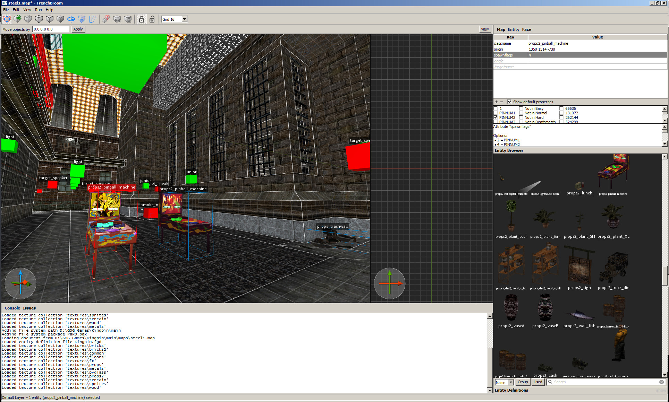Screen dimensions: 669x402
Task: Open the Run menu
Action: point(38,10)
